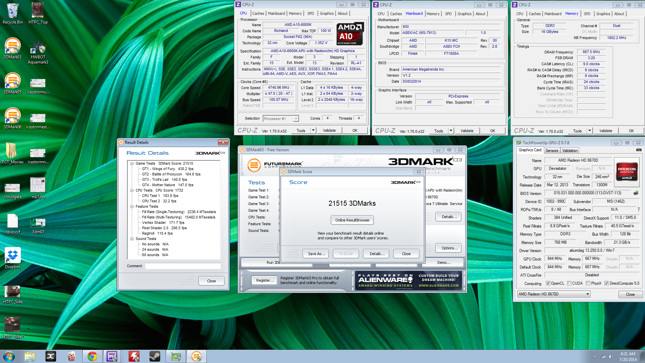The width and height of the screenshot is (645, 363).
Task: Close the Result Details window button
Action: [223, 142]
